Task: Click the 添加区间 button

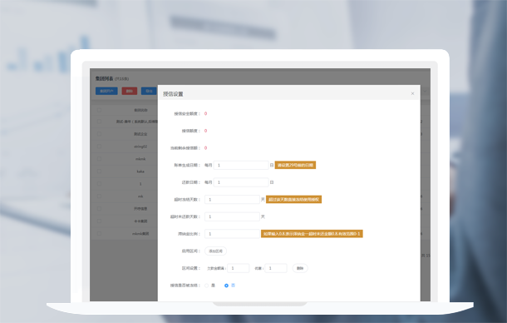Action: pos(215,251)
